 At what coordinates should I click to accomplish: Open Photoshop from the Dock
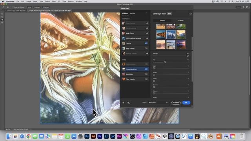(x=87, y=136)
